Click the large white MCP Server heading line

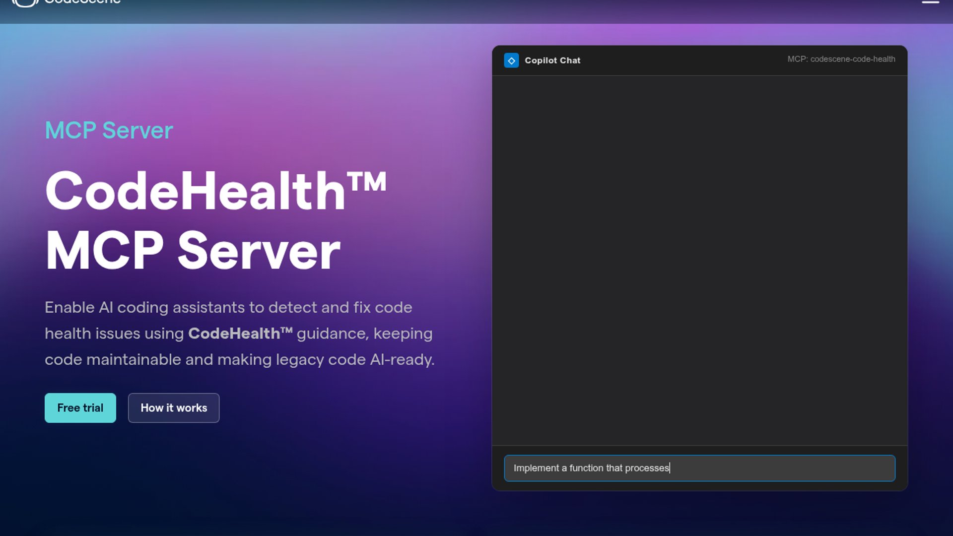point(193,251)
